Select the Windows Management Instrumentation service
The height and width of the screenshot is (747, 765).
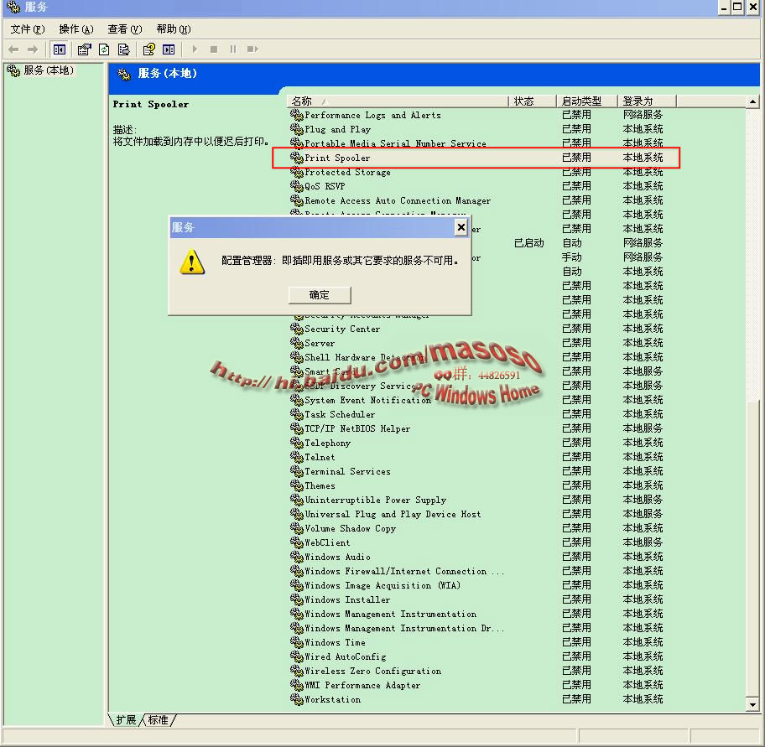390,614
